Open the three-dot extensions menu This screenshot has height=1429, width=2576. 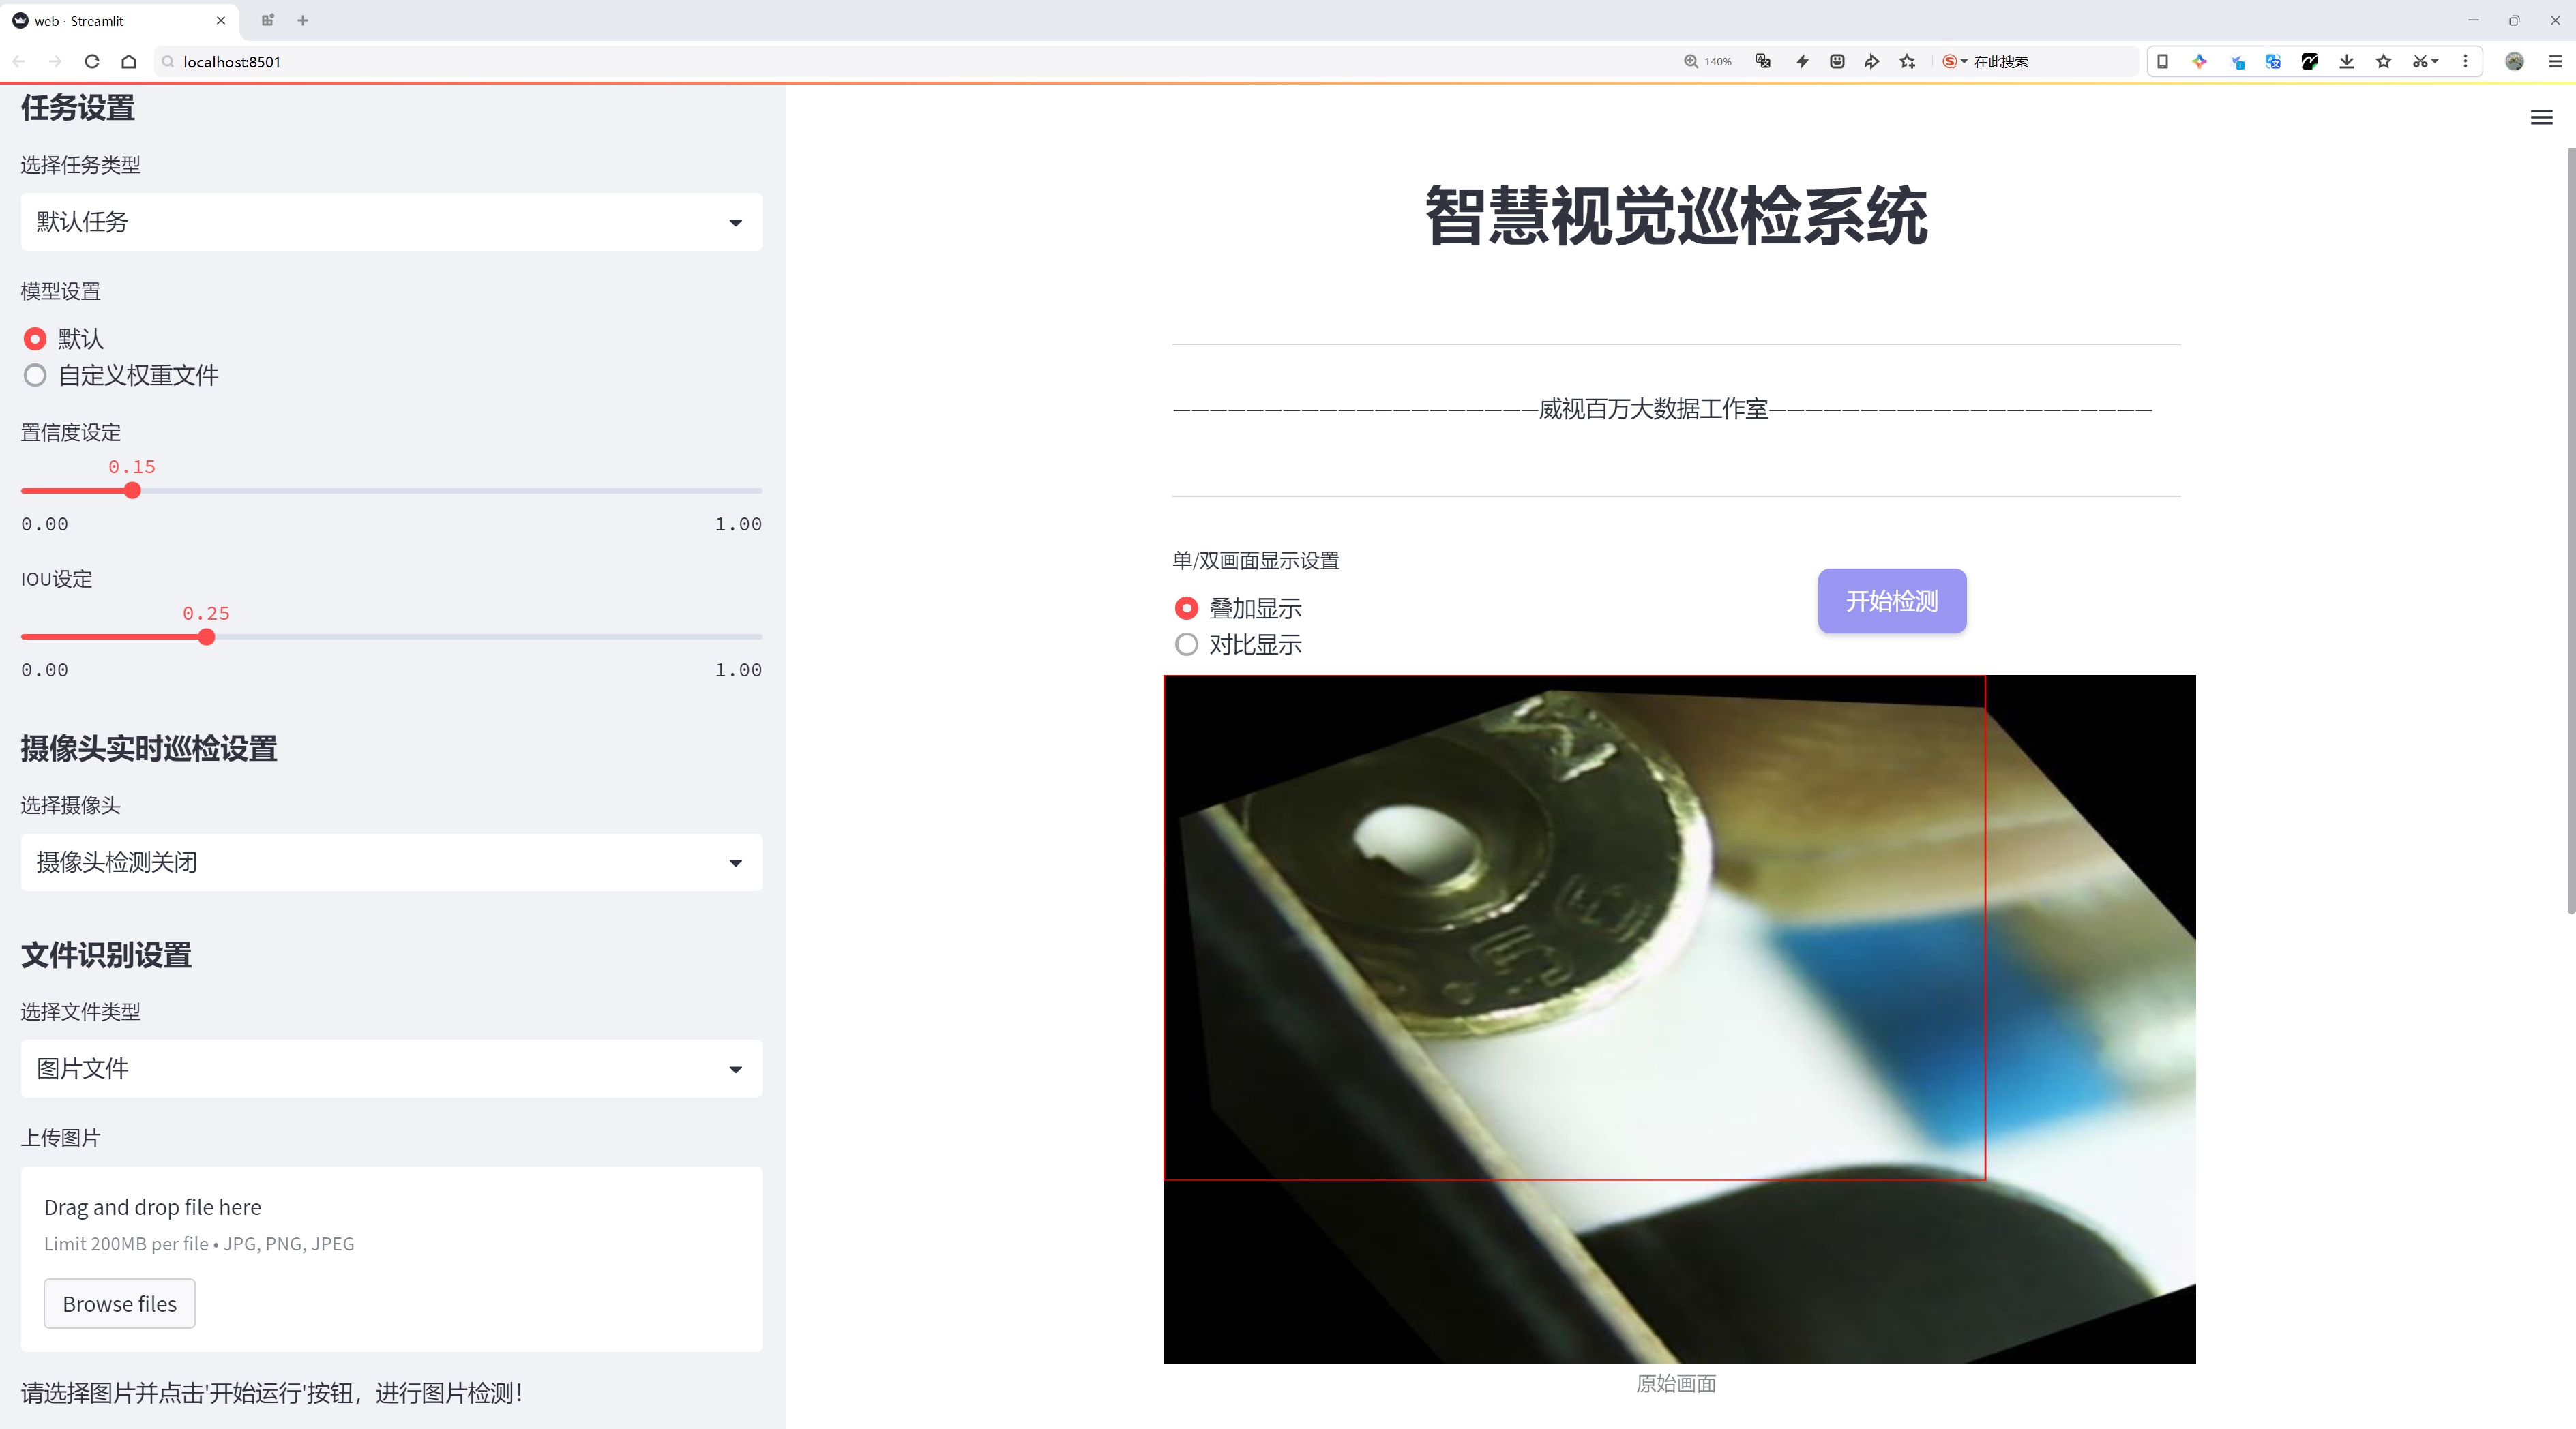point(2465,62)
